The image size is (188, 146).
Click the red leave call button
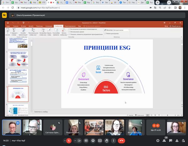pyautogui.click(x=122, y=141)
